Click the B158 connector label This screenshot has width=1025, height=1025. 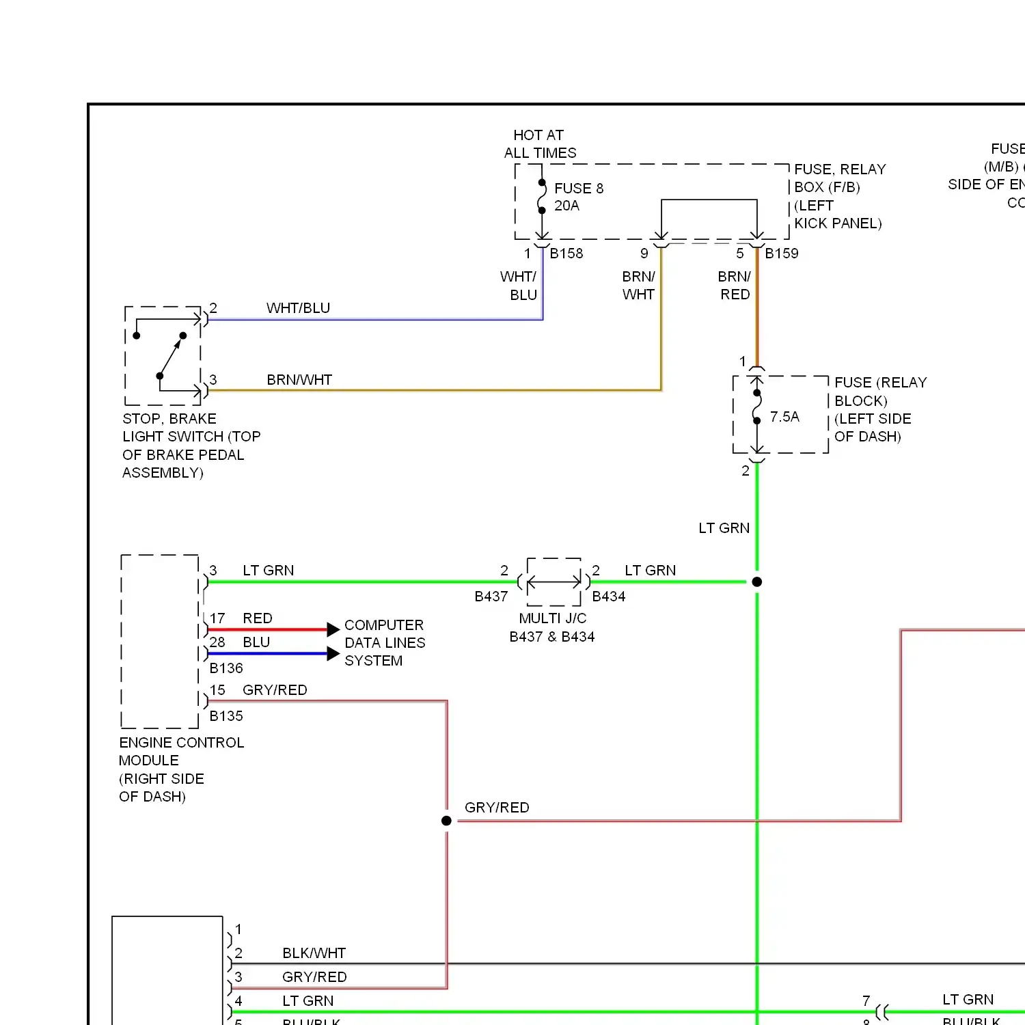[x=566, y=254]
